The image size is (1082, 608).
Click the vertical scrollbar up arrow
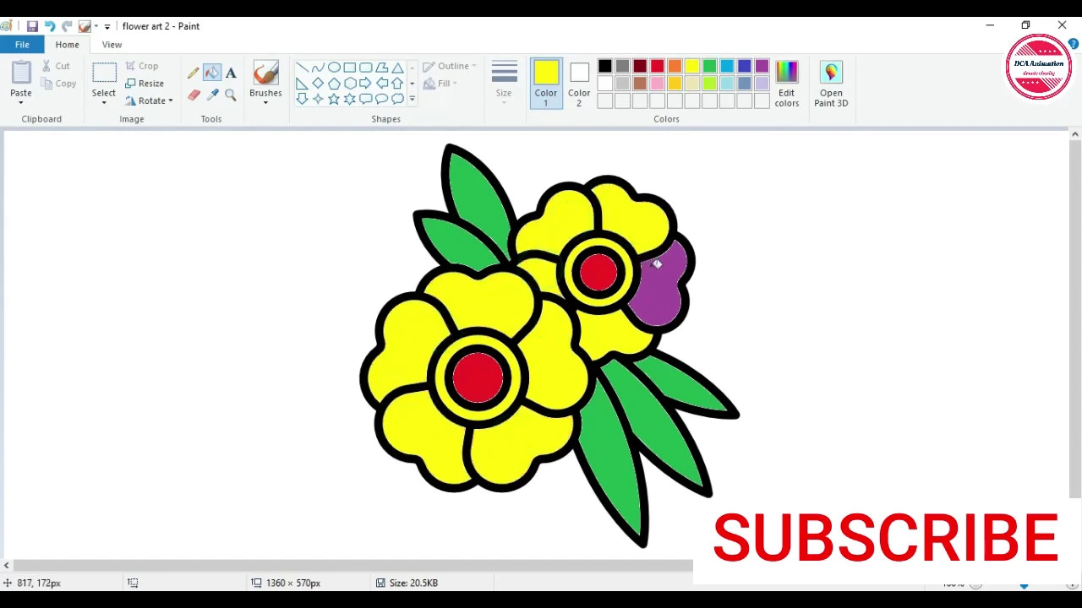[1074, 135]
